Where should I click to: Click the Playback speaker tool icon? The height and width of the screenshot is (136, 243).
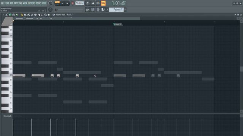(x=49, y=15)
